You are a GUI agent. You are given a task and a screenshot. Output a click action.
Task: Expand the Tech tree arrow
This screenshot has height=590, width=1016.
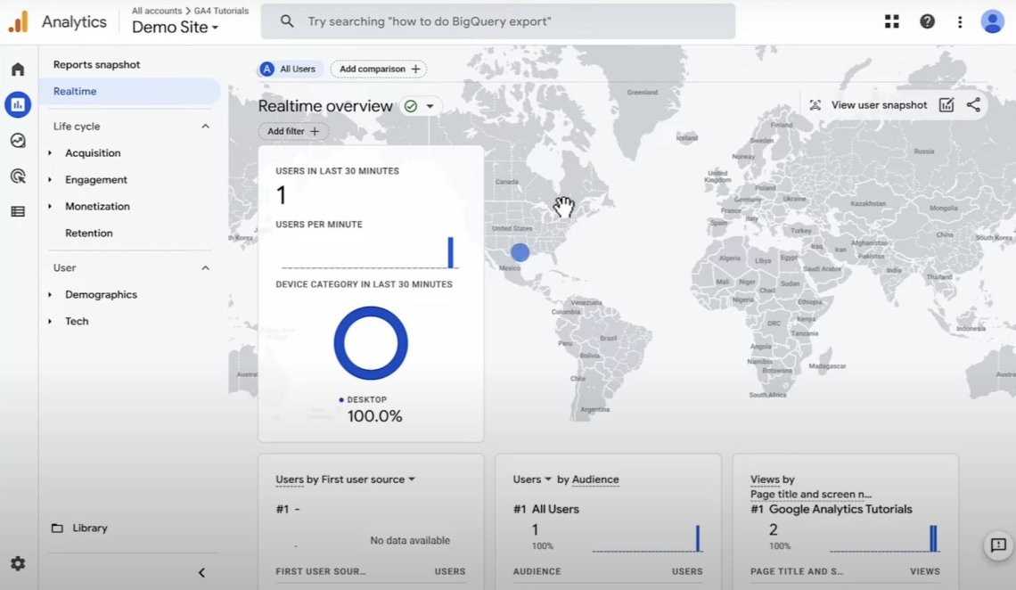coord(50,321)
